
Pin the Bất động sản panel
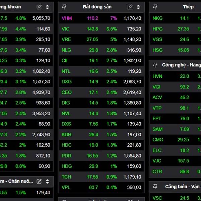(64, 7)
